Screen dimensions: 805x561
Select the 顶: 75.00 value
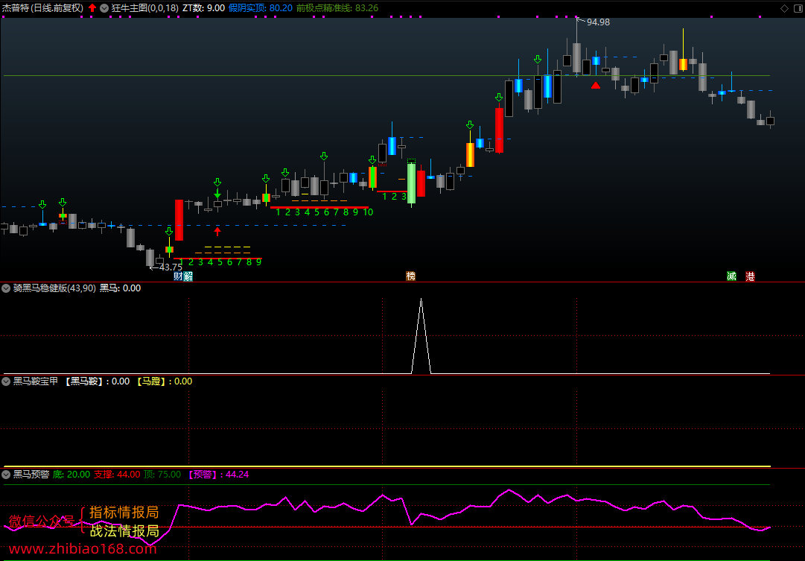(x=162, y=474)
